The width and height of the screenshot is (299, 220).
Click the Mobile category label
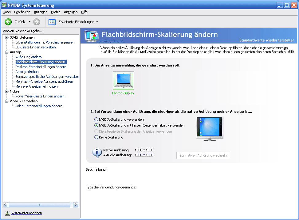[14, 91]
